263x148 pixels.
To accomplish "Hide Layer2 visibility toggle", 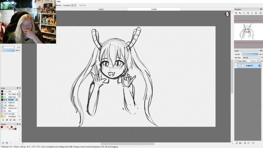I will (x=236, y=66).
